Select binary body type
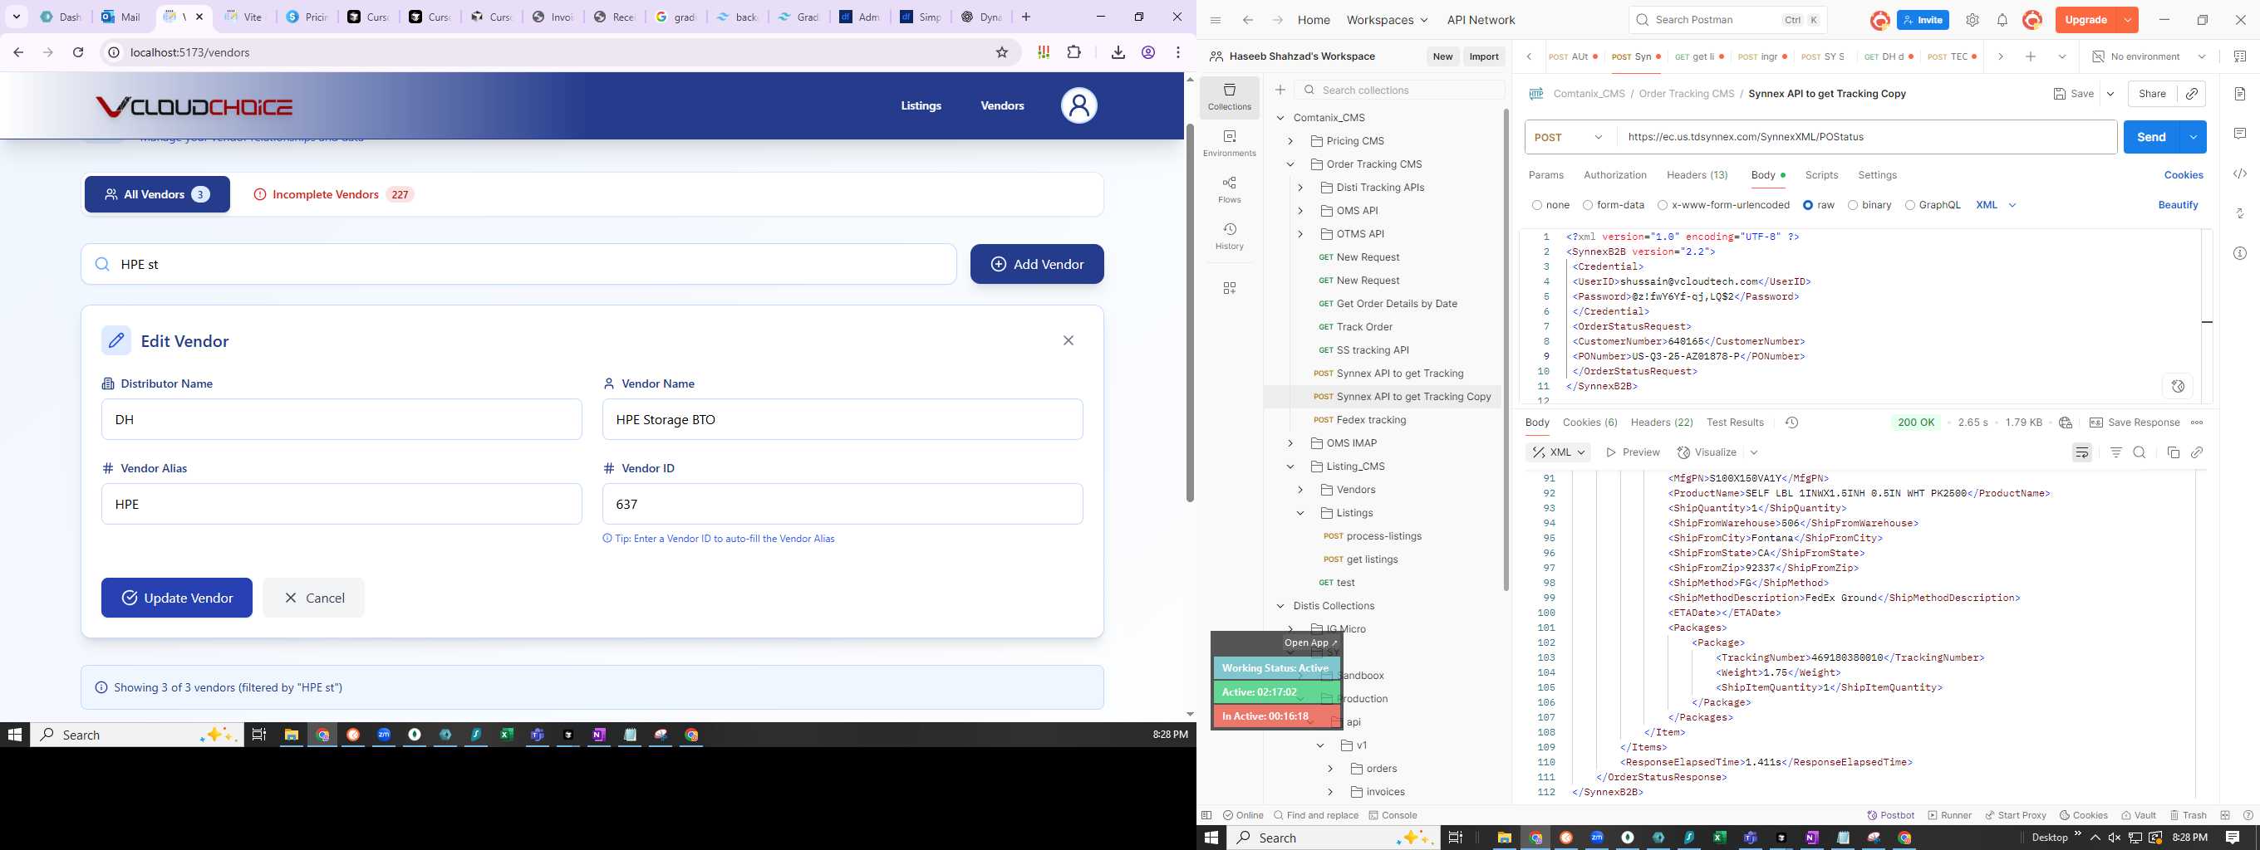Image resolution: width=2260 pixels, height=850 pixels. tap(1869, 205)
